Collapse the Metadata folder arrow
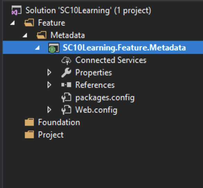 [x=25, y=35]
